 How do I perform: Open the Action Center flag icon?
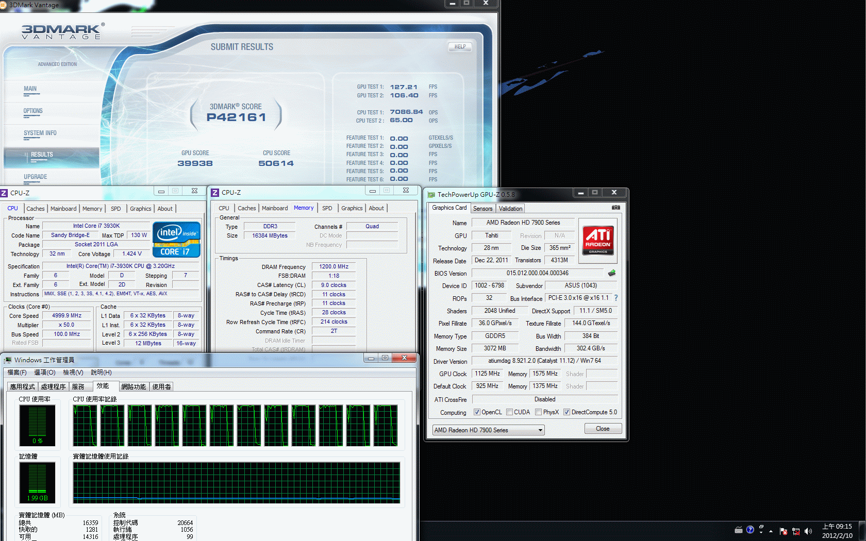tap(784, 531)
